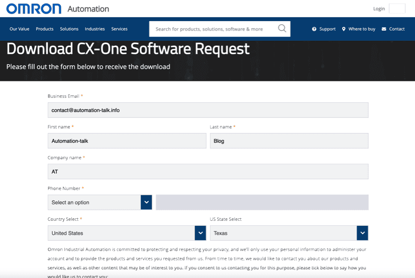This screenshot has width=415, height=278.
Task: Click the Country Select label
Action: (63, 219)
